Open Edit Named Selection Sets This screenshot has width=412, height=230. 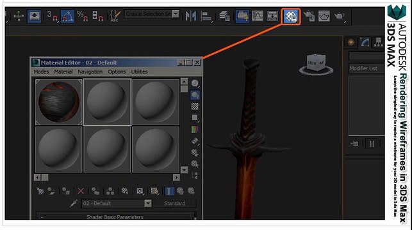tap(115, 16)
